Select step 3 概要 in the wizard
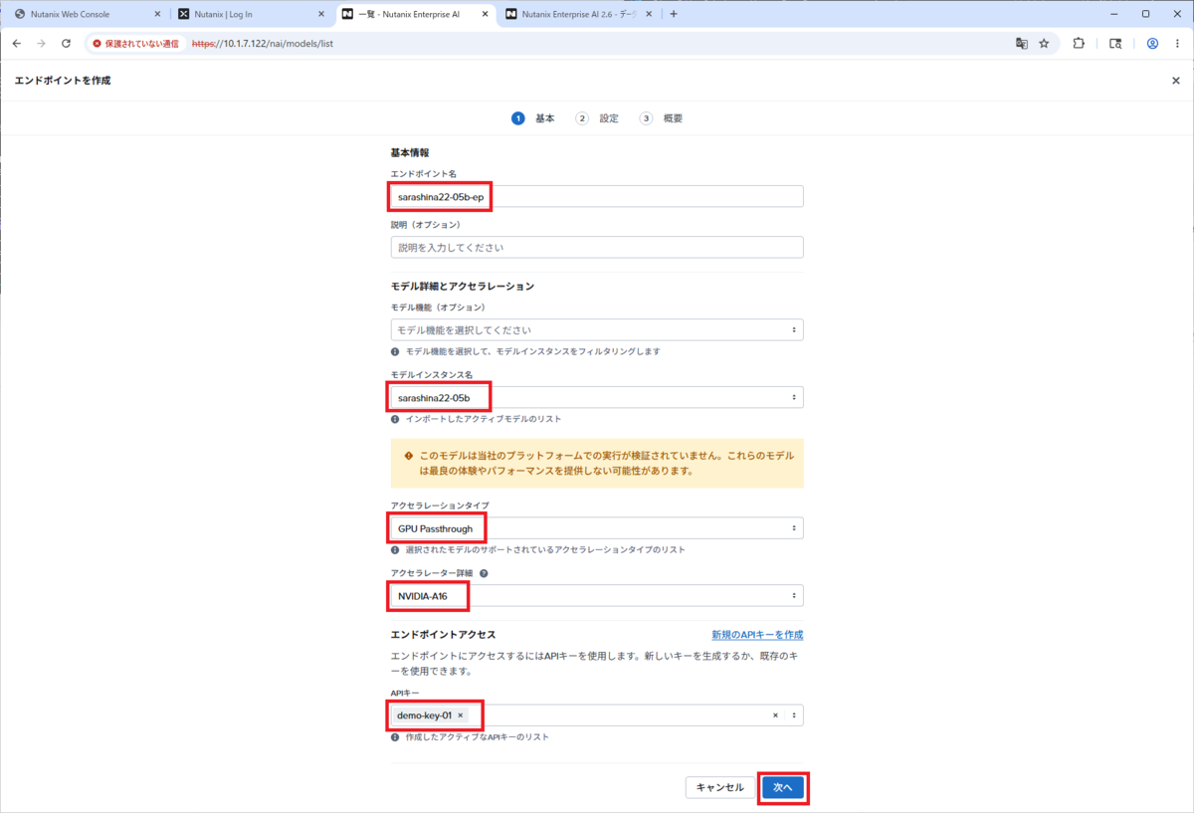The image size is (1194, 813). pyautogui.click(x=662, y=118)
